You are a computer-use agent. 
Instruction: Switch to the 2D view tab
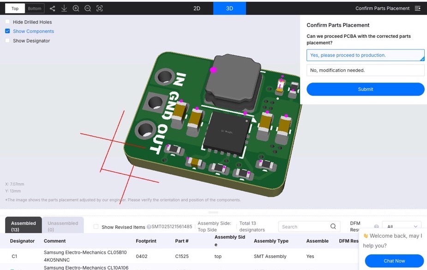197,8
